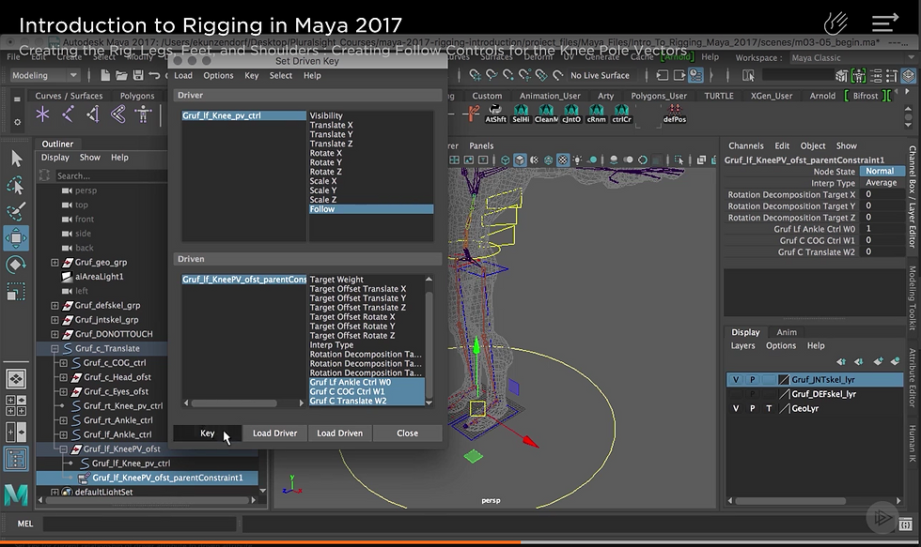Switch to four-view layout
Viewport: 921px width, 547px height.
(x=16, y=405)
